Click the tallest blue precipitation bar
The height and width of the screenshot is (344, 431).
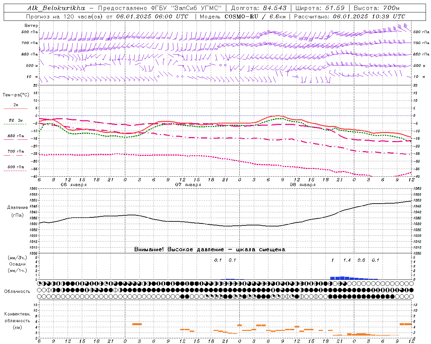pyautogui.click(x=342, y=278)
